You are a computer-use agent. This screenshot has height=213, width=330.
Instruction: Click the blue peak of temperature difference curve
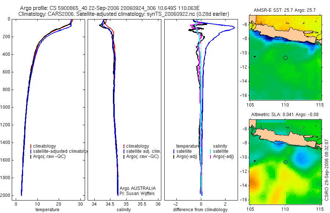pos(234,28)
